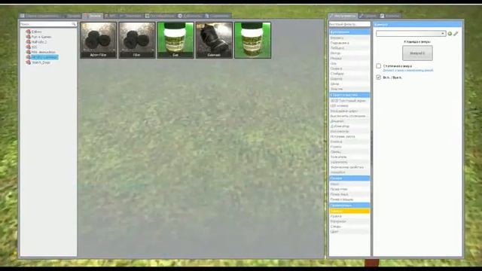Screen dimensions: 482x271
Task: Select the Эластик tool
Action: (x=349, y=89)
